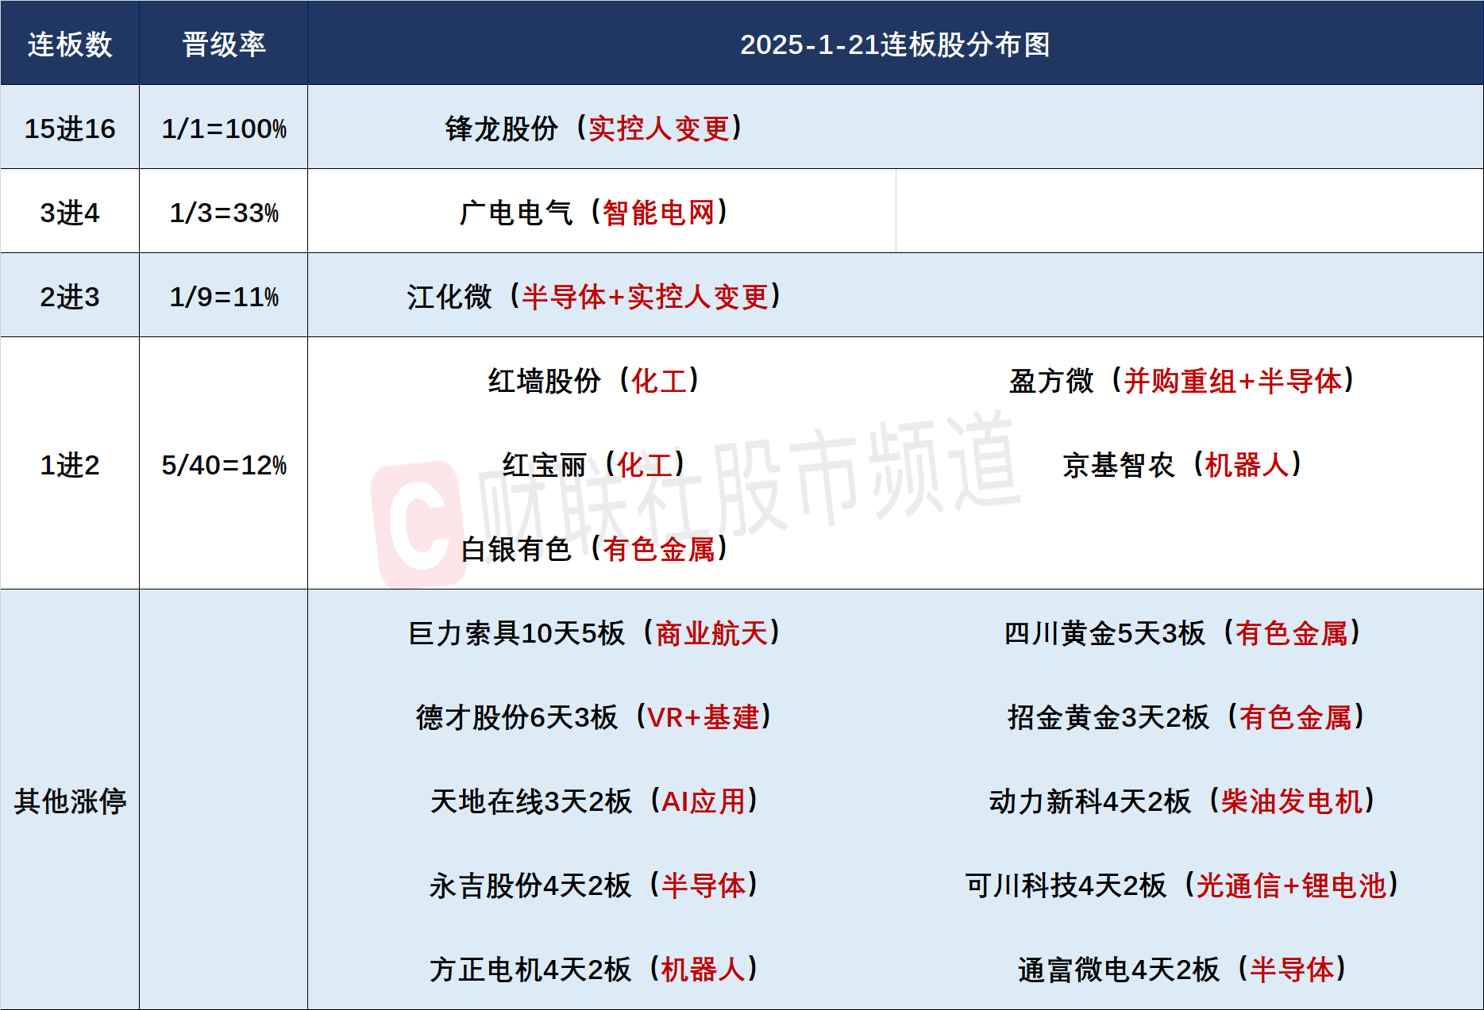Select 红墙股份 chemical stock

(594, 381)
